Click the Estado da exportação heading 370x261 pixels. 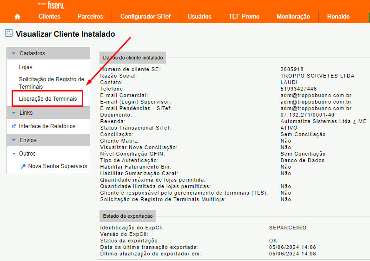(128, 216)
